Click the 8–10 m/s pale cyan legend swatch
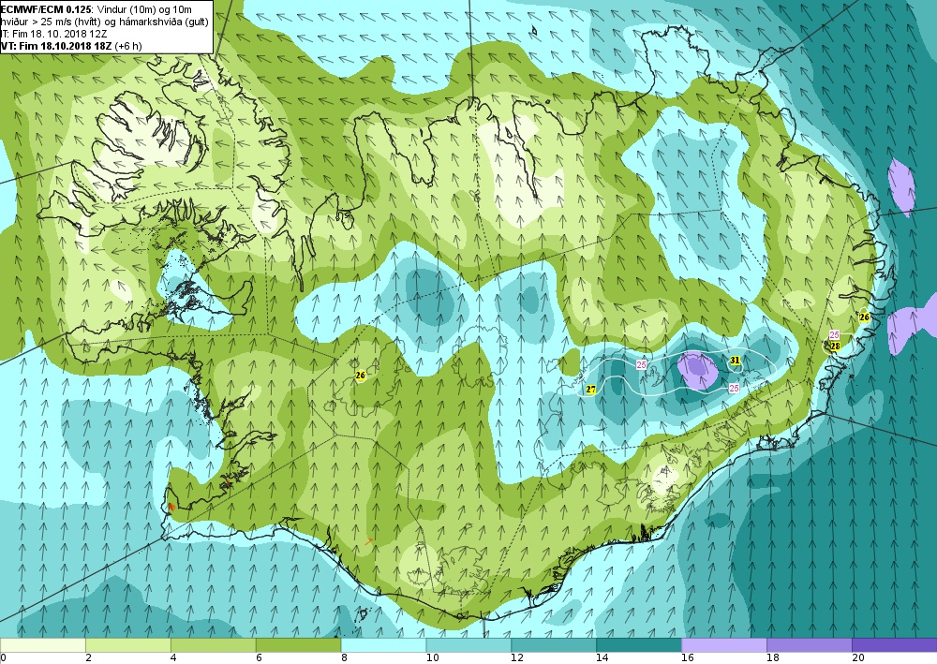 pyautogui.click(x=383, y=645)
